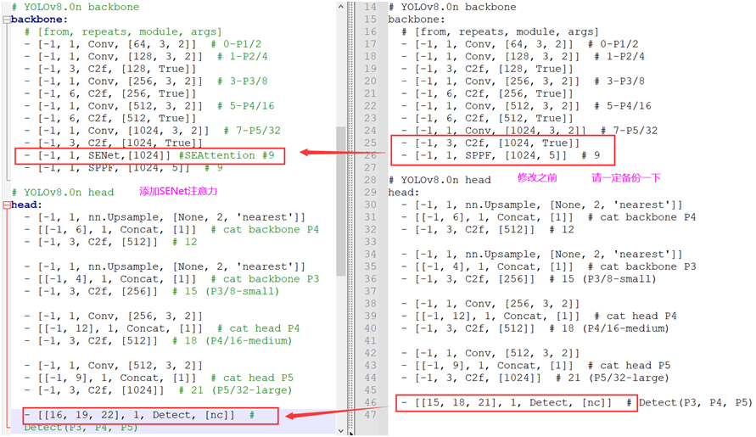
Task: Click line number 40 in gutter
Action: point(370,328)
